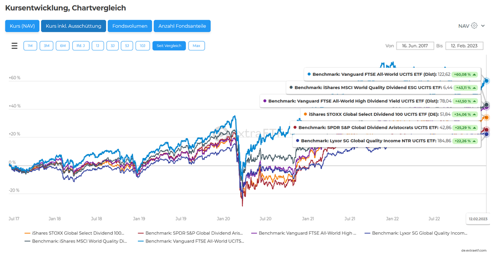Edit the Von start date field
The height and width of the screenshot is (256, 494).
[415, 46]
